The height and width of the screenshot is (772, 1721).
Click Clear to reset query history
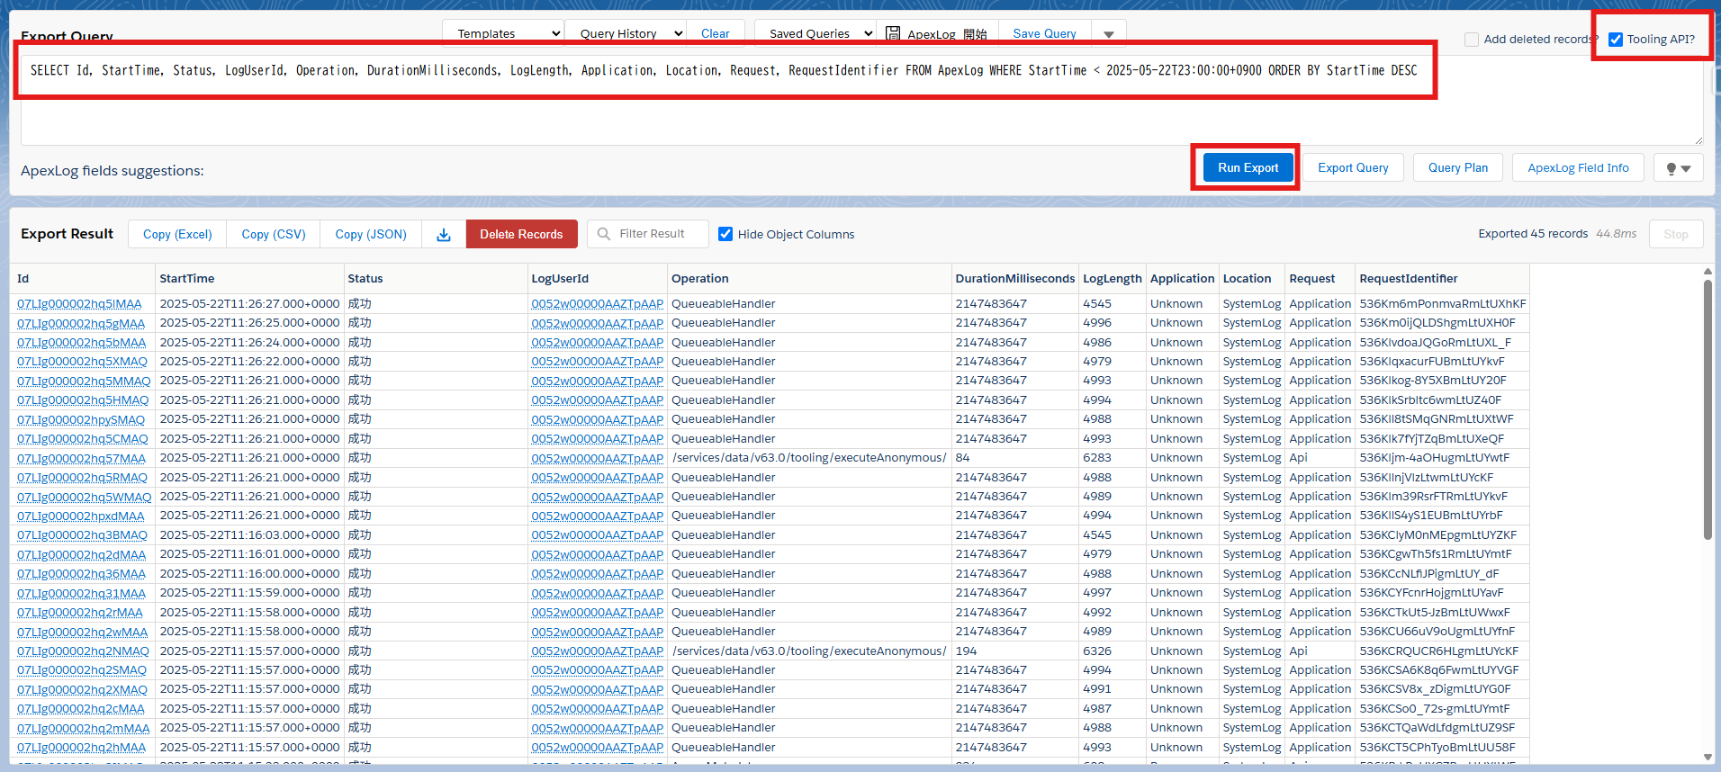coord(715,33)
